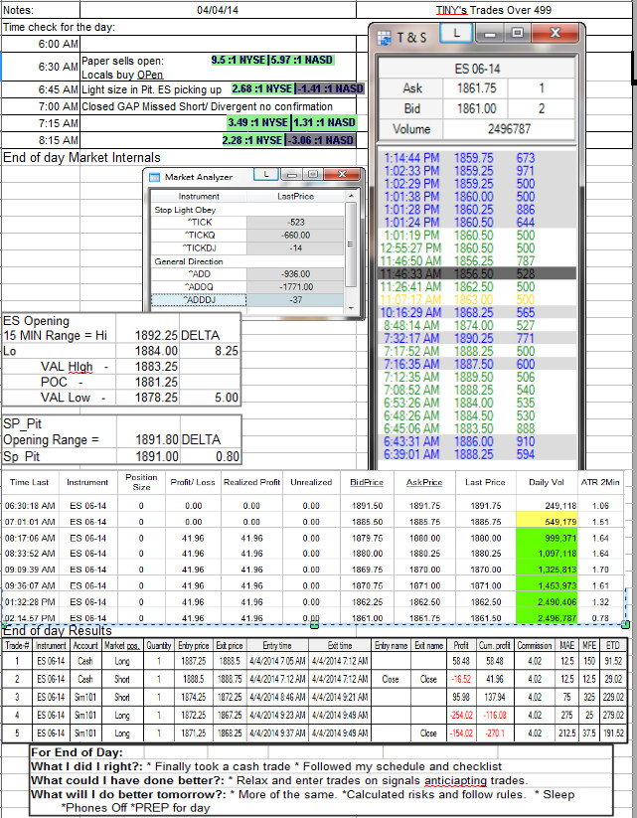Screen dimensions: 637x818
Task: Select the yellow 11:07:17 AM trade row
Action: [477, 299]
